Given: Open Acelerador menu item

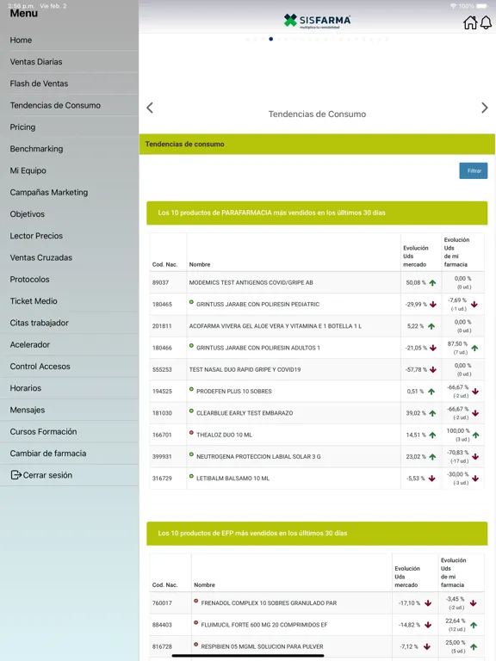Looking at the screenshot, I should pos(69,345).
